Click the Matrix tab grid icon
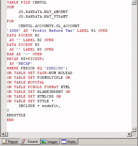This screenshot has height=146, width=138. point(64,142)
